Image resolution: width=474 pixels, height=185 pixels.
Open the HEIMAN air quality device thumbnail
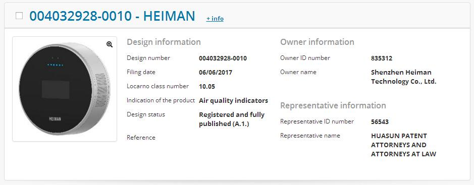pos(65,89)
